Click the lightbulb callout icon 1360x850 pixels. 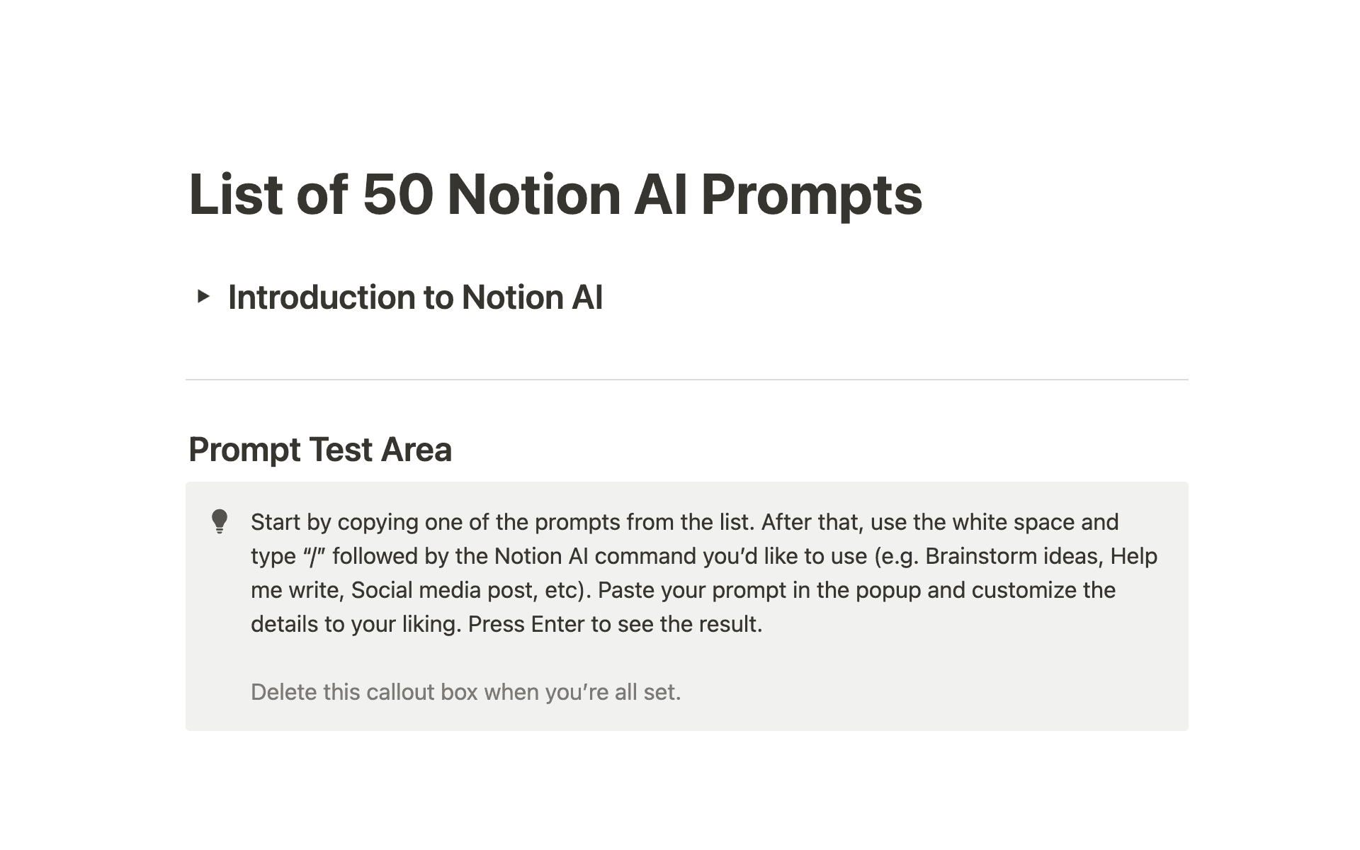pyautogui.click(x=220, y=521)
